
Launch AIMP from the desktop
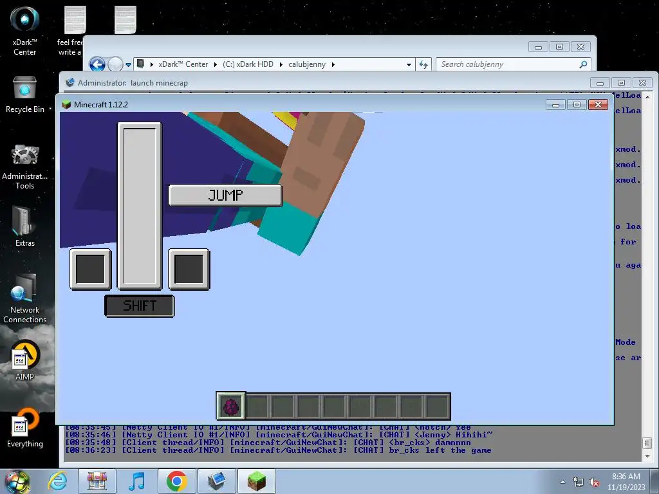coord(25,360)
